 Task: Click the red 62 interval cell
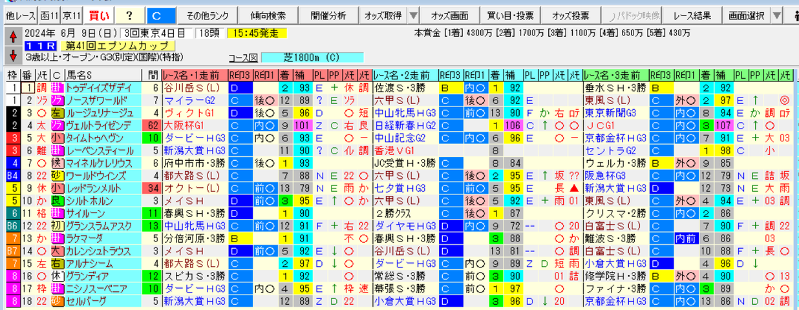point(153,125)
